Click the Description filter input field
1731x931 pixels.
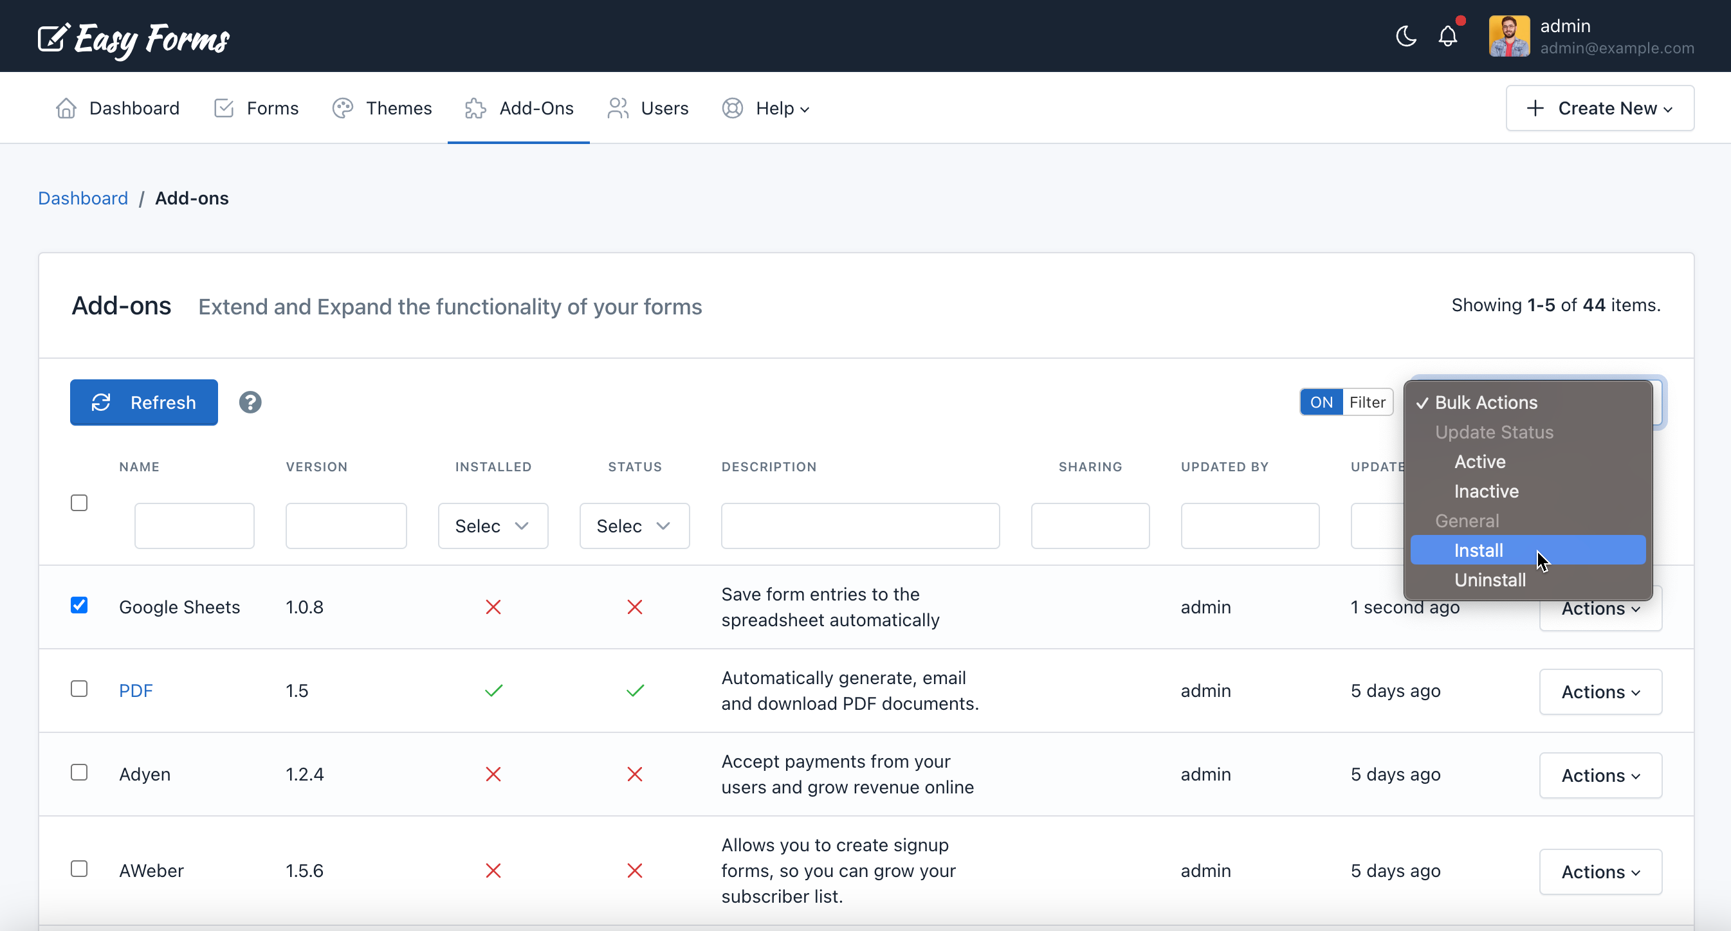tap(859, 526)
